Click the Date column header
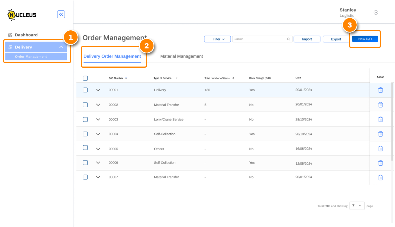 298,78
